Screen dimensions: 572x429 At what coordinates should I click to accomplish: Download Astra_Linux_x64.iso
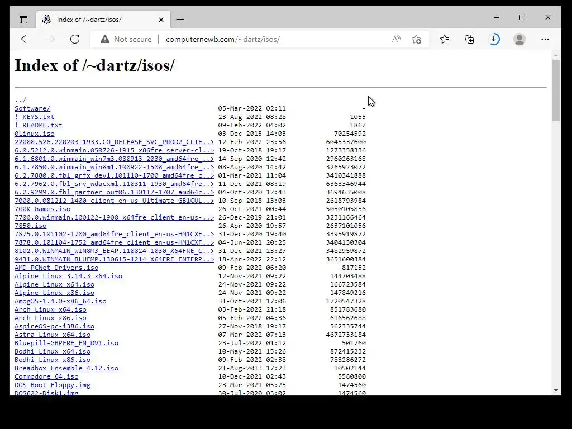(x=52, y=335)
